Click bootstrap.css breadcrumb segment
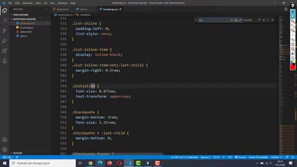 (x=64, y=15)
